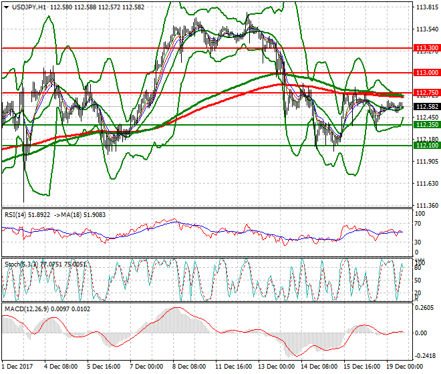Click 113.815 on the price scale
The width and height of the screenshot is (441, 374).
(426, 8)
